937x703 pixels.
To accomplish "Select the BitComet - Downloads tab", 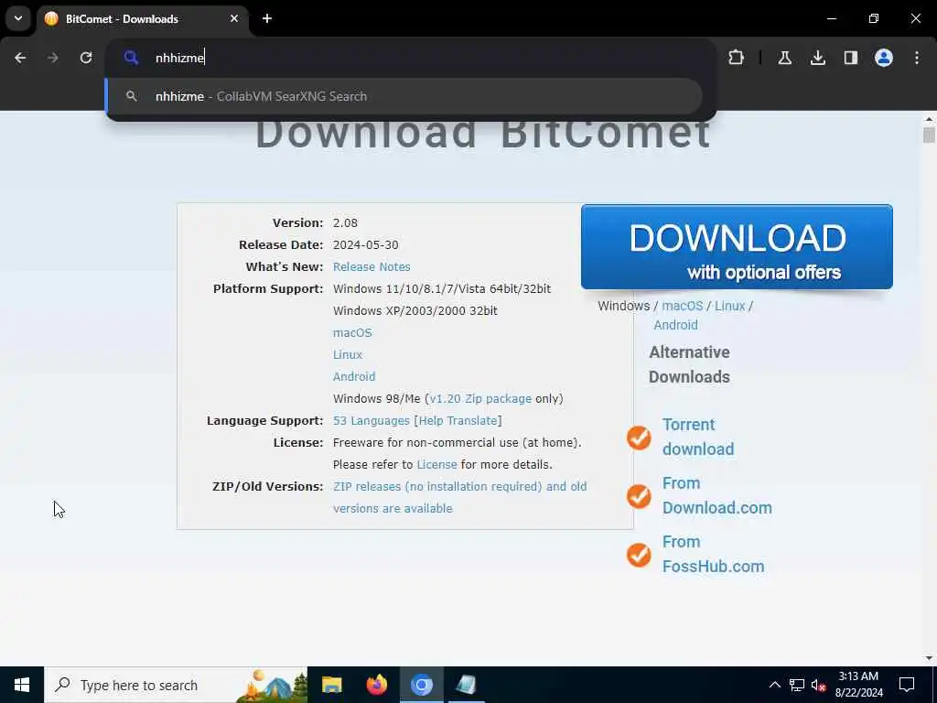I will pyautogui.click(x=142, y=18).
